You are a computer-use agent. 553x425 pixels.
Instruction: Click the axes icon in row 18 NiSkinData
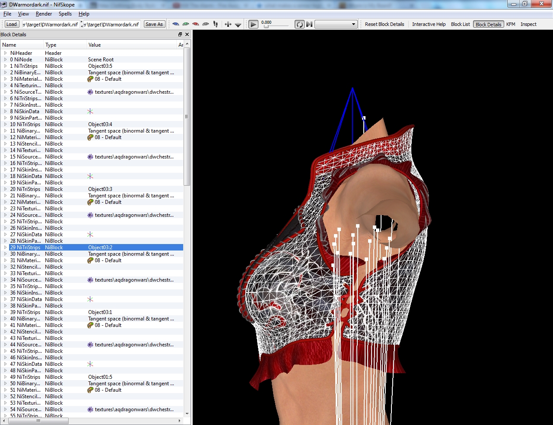click(x=90, y=176)
